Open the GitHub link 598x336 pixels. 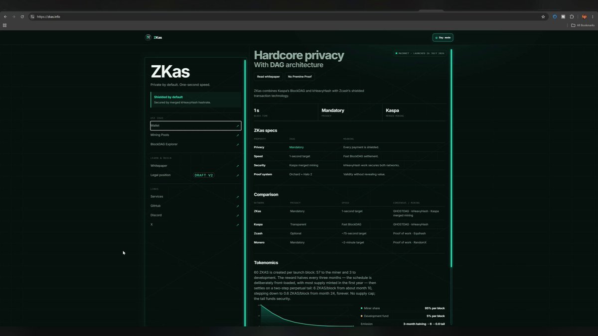(x=195, y=206)
